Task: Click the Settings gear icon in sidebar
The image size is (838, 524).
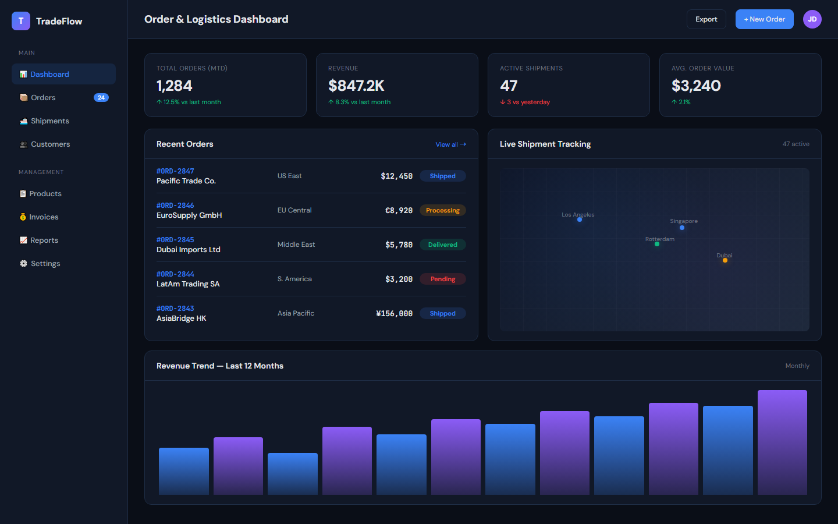Action: click(x=23, y=264)
